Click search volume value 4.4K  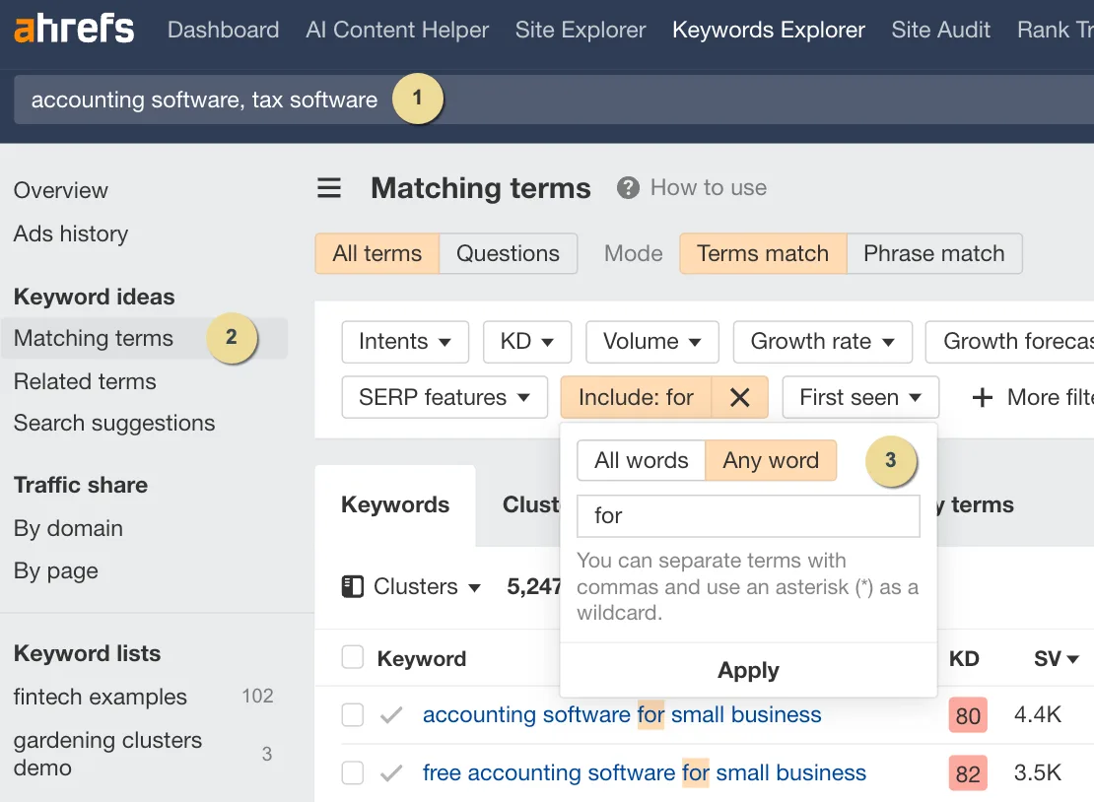coord(1038,715)
